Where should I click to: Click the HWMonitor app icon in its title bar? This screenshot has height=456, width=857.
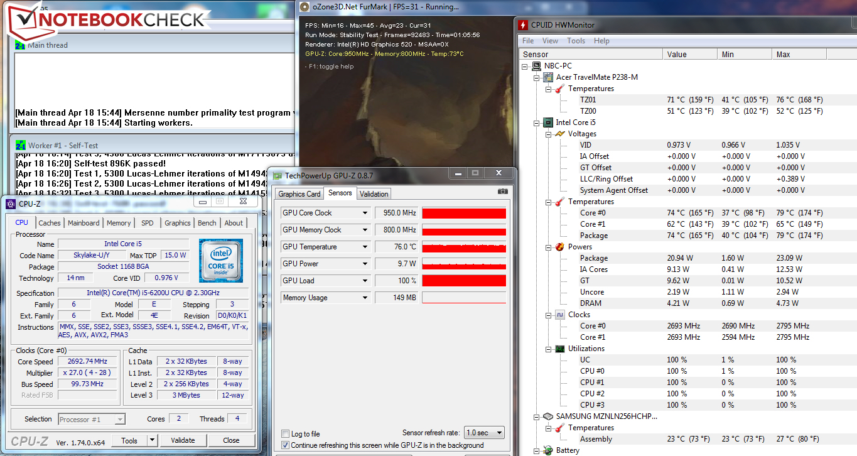(x=524, y=25)
